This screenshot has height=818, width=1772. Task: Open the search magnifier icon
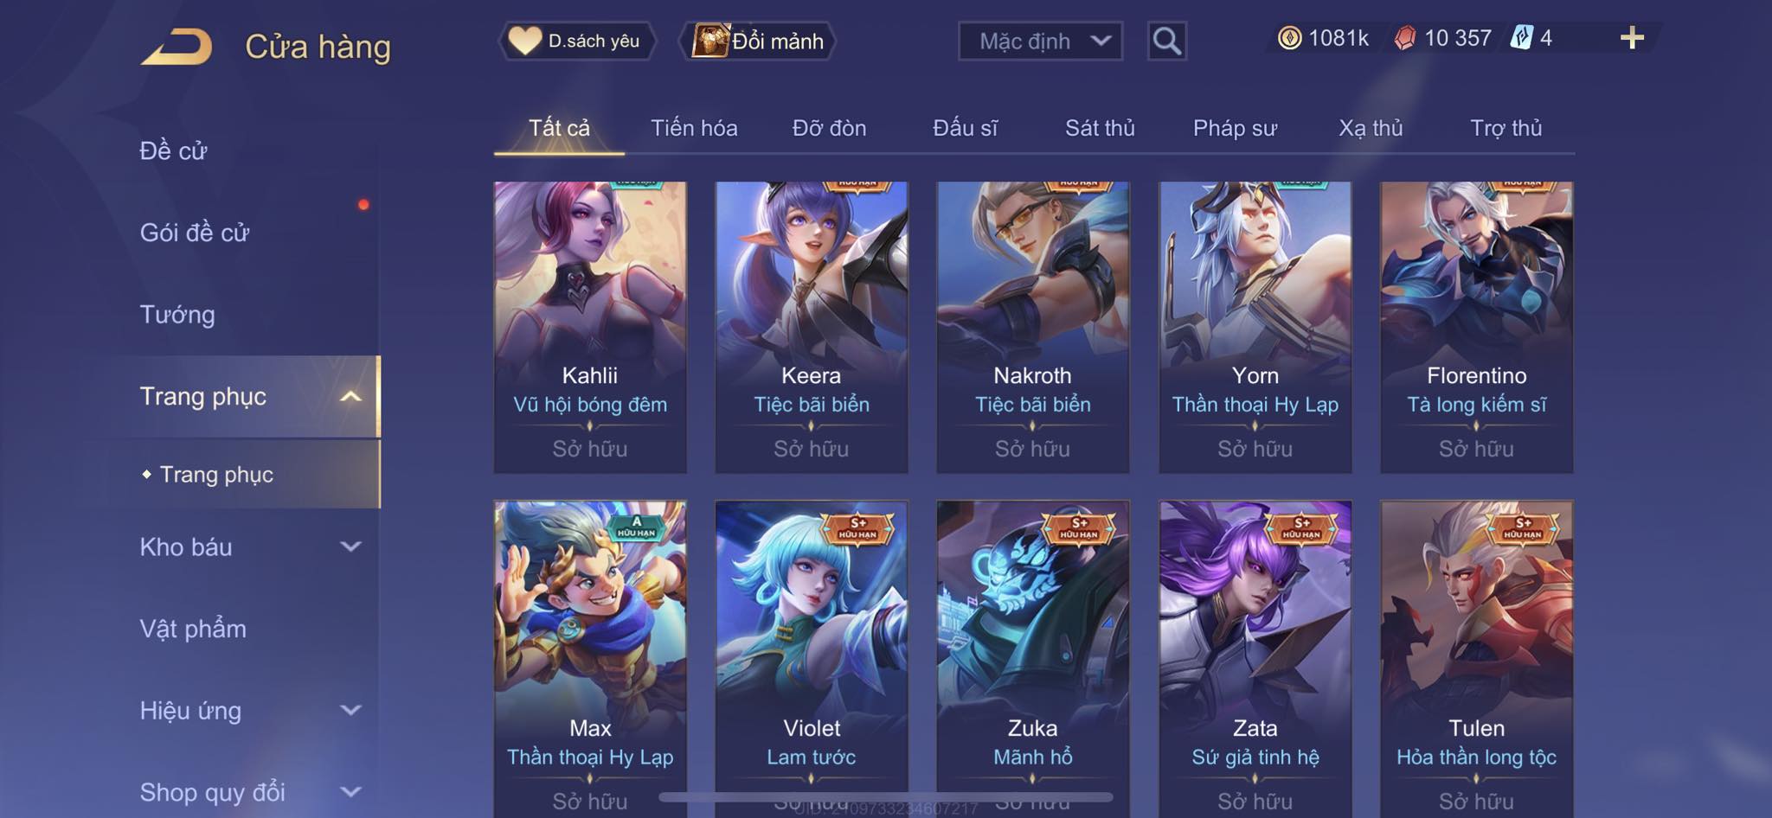tap(1166, 41)
